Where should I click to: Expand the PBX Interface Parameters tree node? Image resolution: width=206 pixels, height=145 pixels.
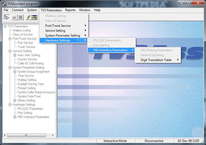point(15,117)
